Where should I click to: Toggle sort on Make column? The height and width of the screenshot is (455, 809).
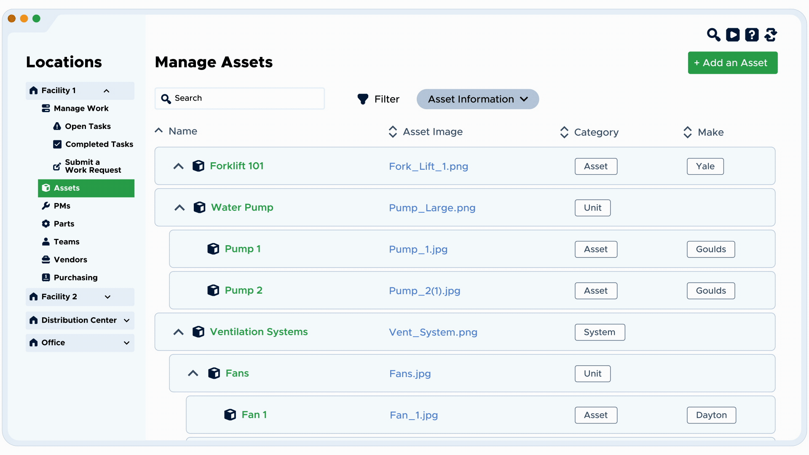tap(687, 132)
